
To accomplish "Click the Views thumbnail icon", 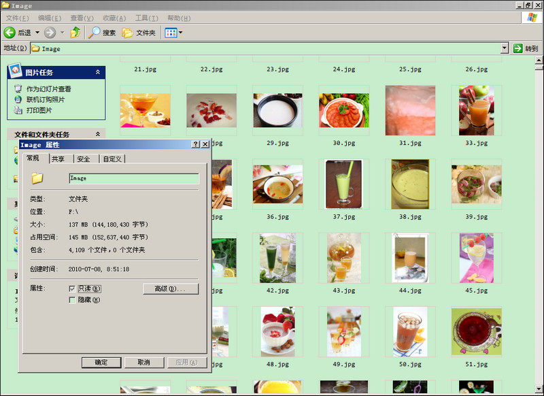I will point(171,33).
